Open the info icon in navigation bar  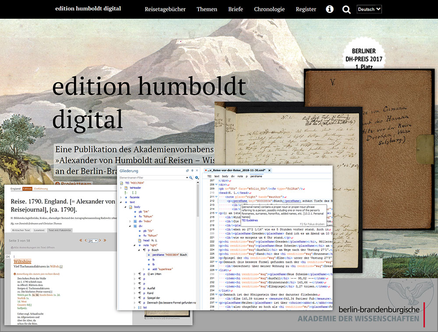pyautogui.click(x=330, y=9)
